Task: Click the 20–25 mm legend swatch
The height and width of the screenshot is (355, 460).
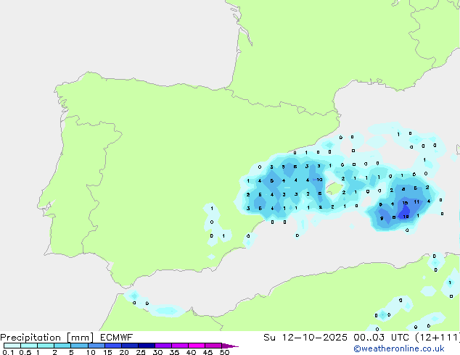Action: pyautogui.click(x=129, y=346)
